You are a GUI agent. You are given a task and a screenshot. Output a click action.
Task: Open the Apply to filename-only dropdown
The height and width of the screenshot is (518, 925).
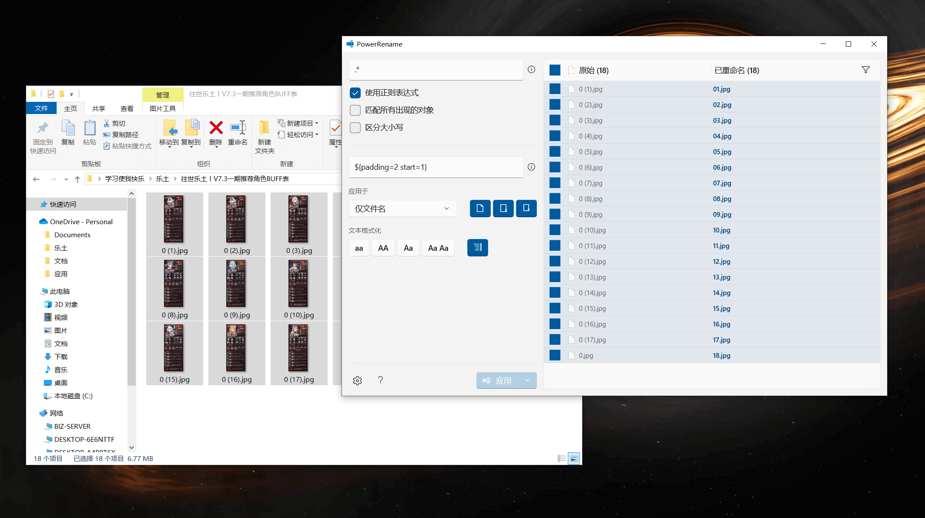(x=402, y=209)
